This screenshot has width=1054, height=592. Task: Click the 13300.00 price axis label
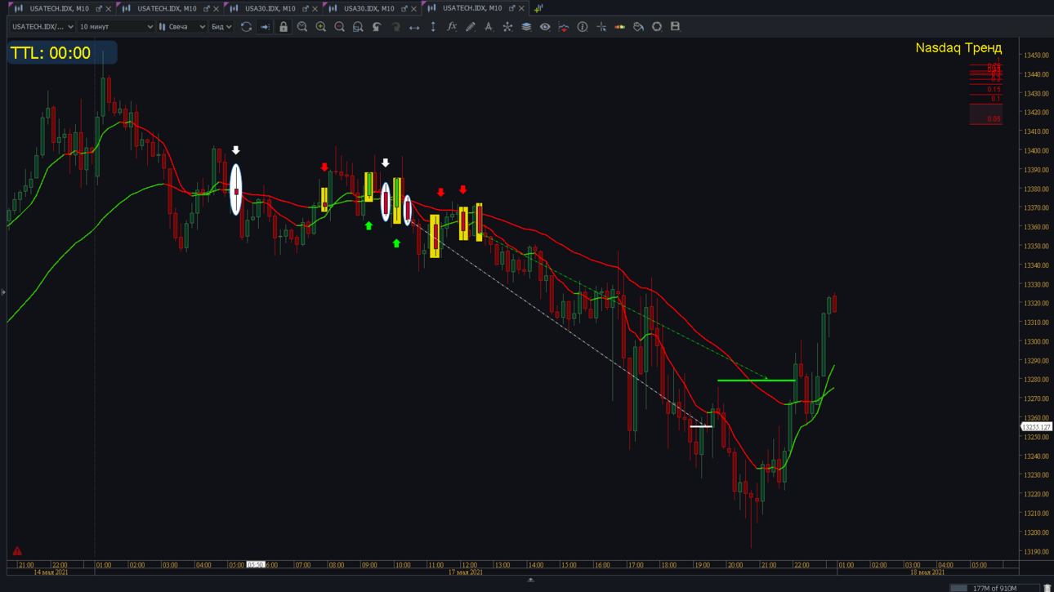point(1036,342)
